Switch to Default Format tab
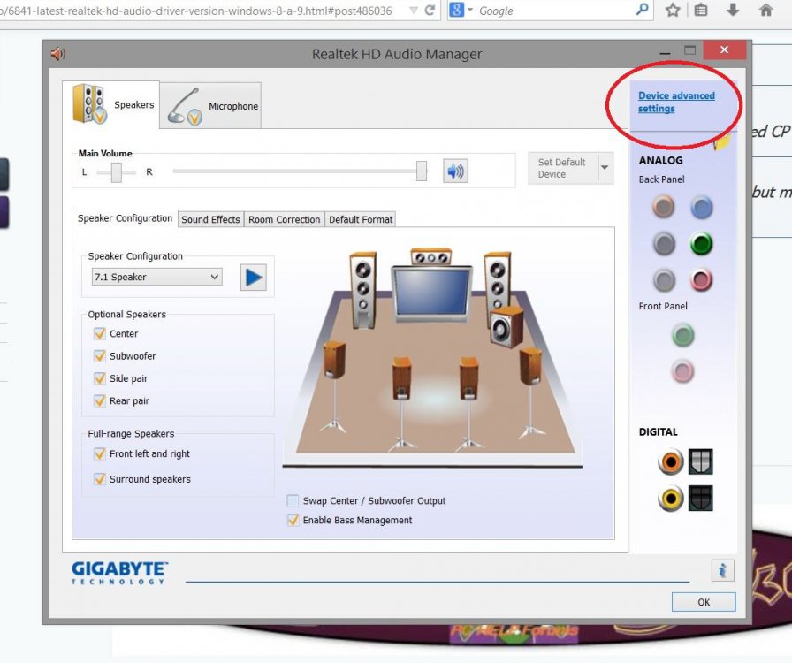This screenshot has height=663, width=792. [361, 219]
